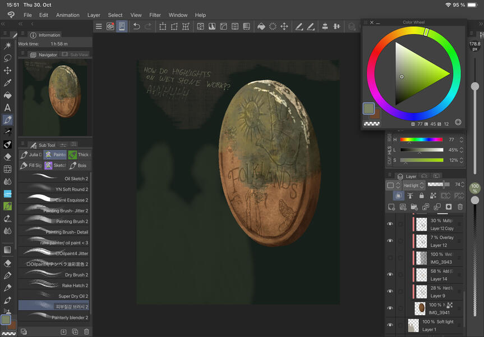Select the Magic Wand auto-select tool
The image size is (484, 337).
pyautogui.click(x=8, y=45)
